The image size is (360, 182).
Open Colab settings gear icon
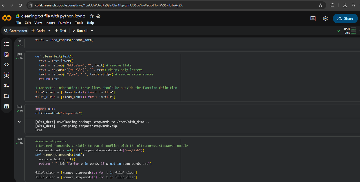coord(325,19)
